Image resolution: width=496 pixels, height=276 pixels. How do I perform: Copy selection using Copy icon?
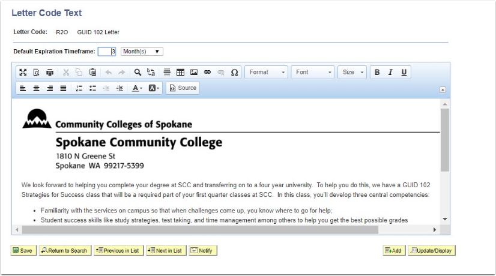pyautogui.click(x=79, y=72)
